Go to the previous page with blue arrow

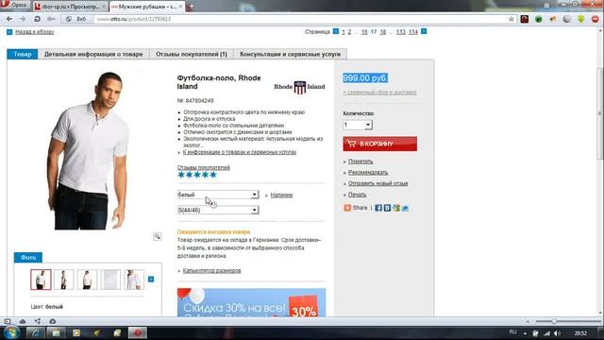point(336,31)
